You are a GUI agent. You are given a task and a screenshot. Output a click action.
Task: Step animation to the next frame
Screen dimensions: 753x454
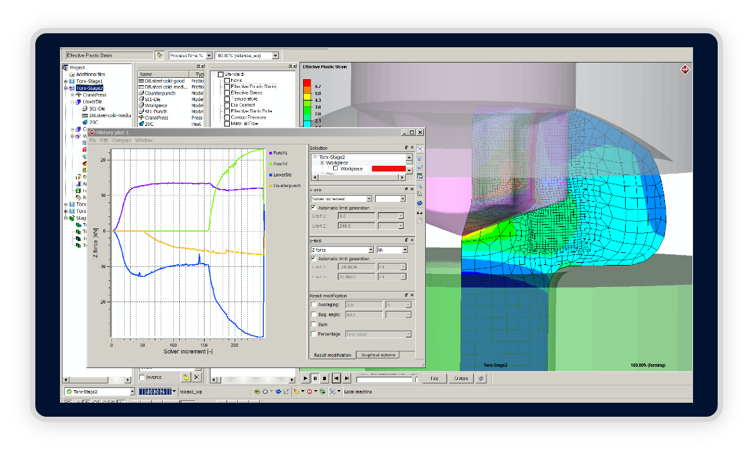coord(347,379)
